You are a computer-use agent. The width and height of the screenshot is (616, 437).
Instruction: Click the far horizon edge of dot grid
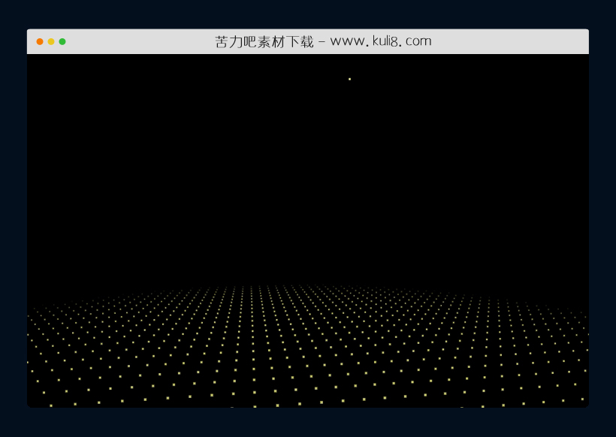308,286
